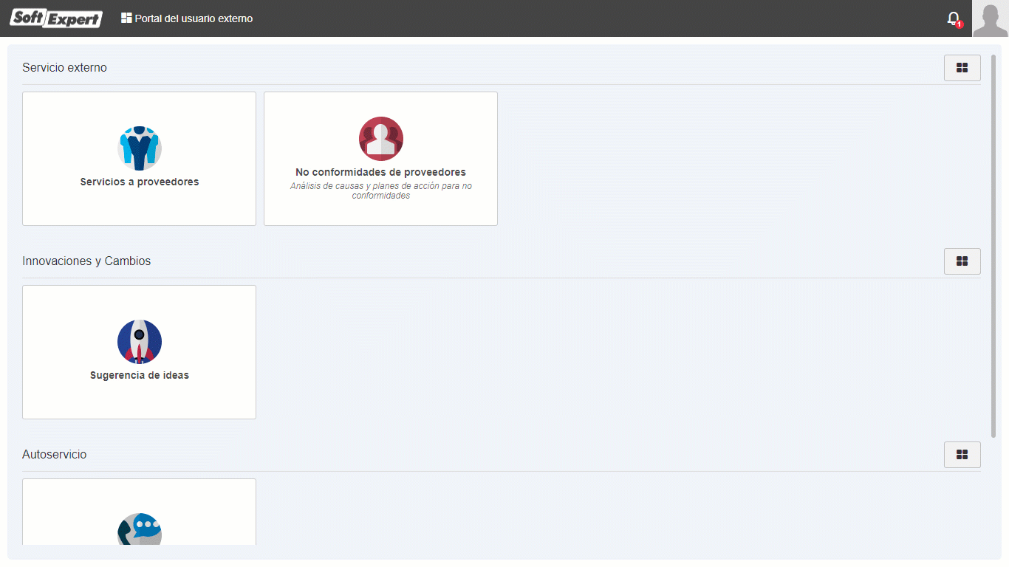
Task: Change view layout for Servicio externo section
Action: 962,68
